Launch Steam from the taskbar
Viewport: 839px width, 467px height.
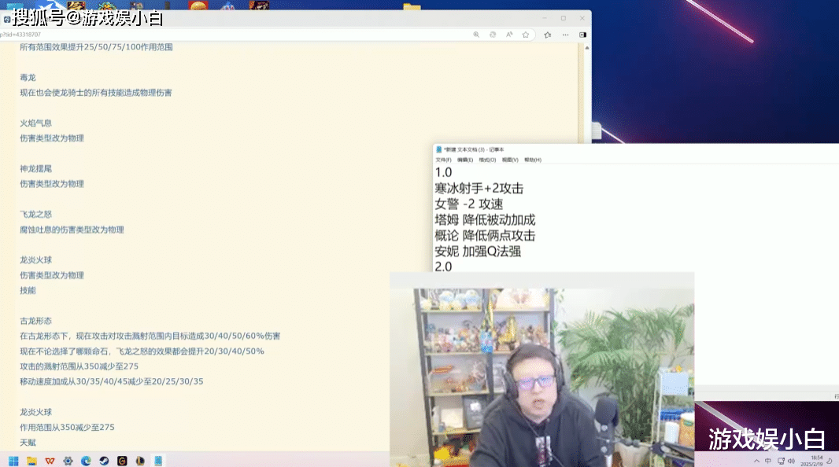tap(104, 461)
